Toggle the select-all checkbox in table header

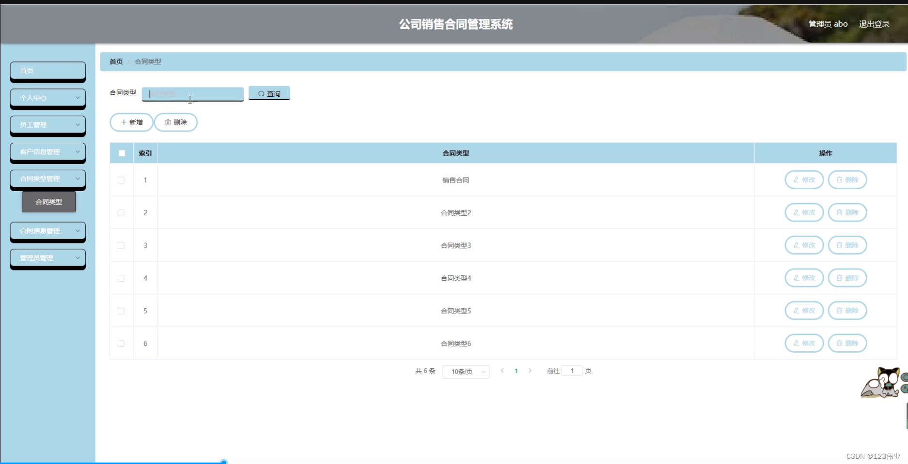pyautogui.click(x=121, y=153)
